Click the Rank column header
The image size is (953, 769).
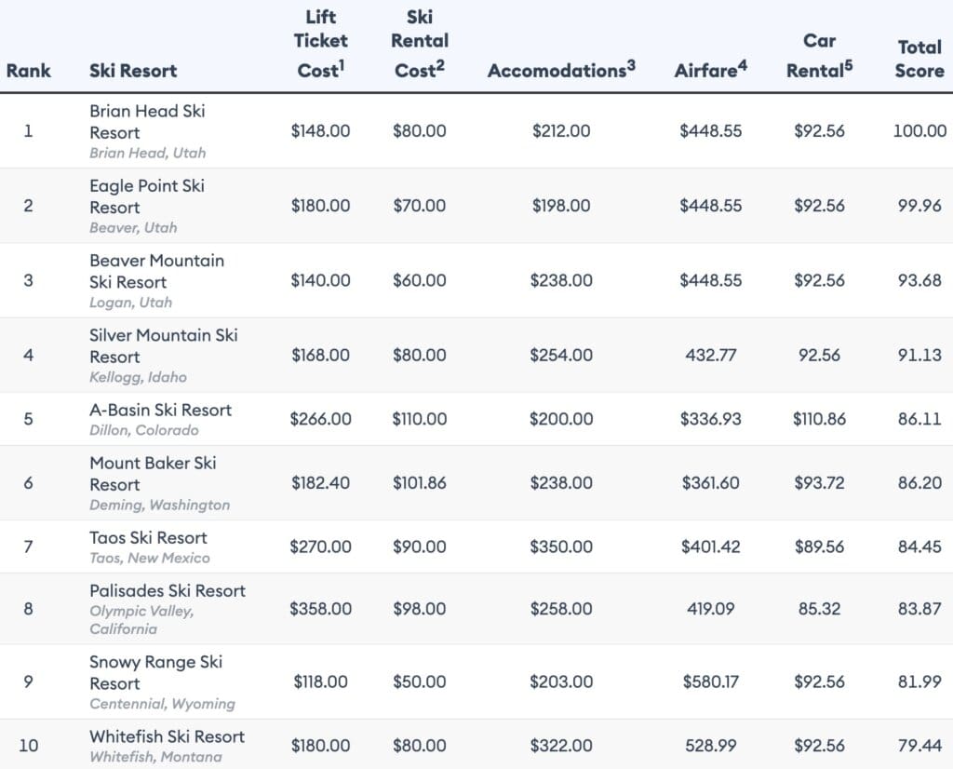28,71
